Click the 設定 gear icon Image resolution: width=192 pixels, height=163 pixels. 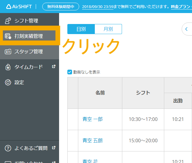point(8,82)
